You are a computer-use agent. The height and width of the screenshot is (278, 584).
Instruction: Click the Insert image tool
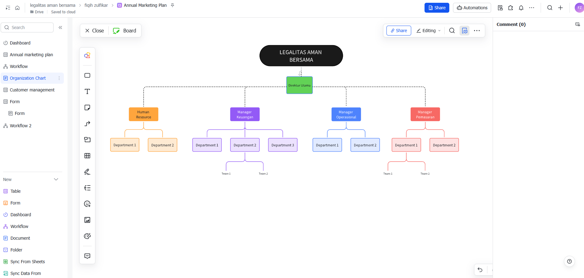click(87, 220)
